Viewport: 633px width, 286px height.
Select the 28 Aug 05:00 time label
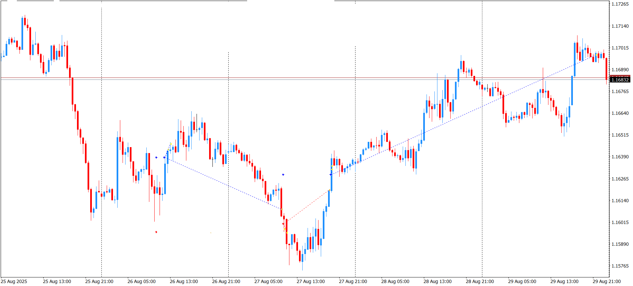click(x=395, y=281)
